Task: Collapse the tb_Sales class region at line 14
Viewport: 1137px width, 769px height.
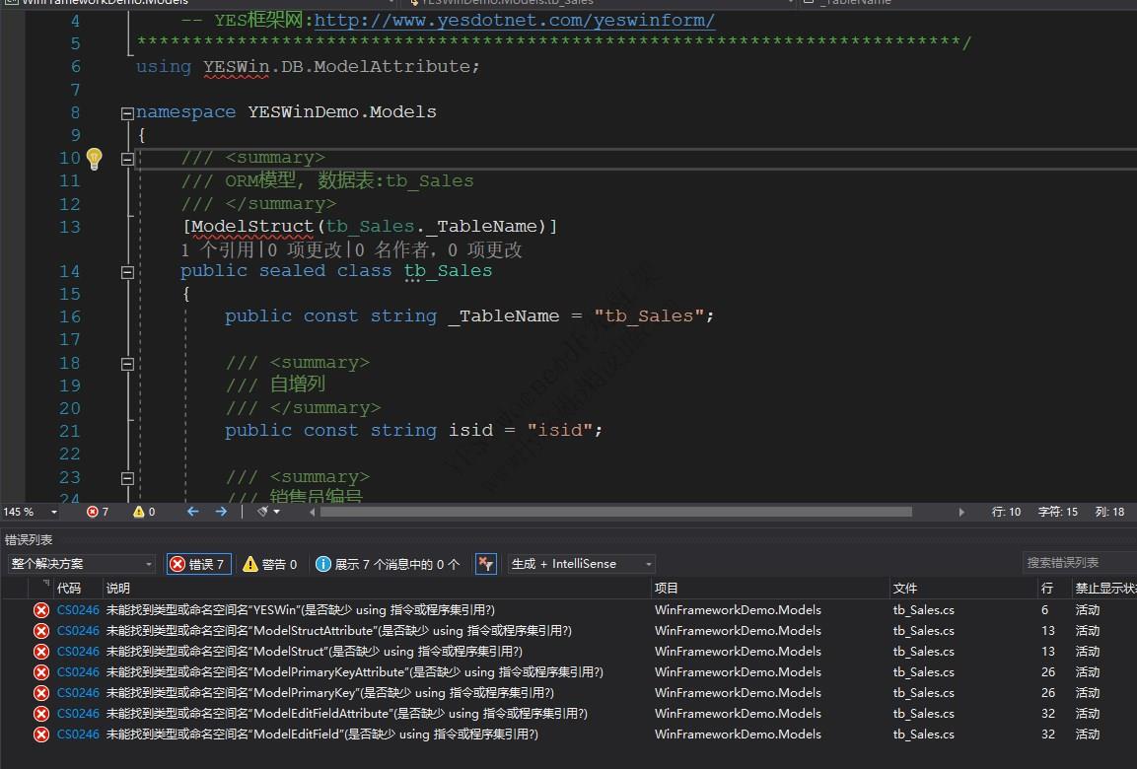Action: 127,271
